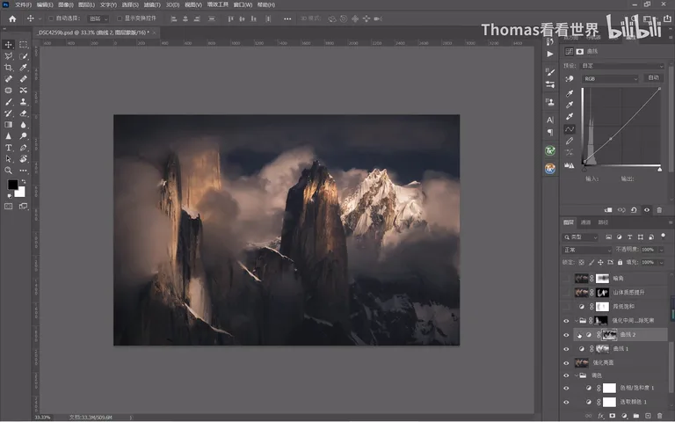Hide the 选取颜色 1 layer
The height and width of the screenshot is (422, 675).
566,402
